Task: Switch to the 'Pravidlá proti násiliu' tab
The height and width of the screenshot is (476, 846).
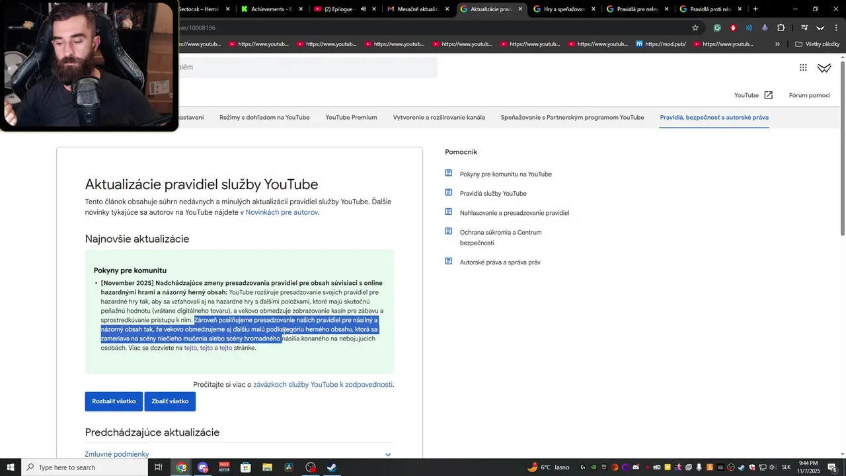Action: coord(711,9)
